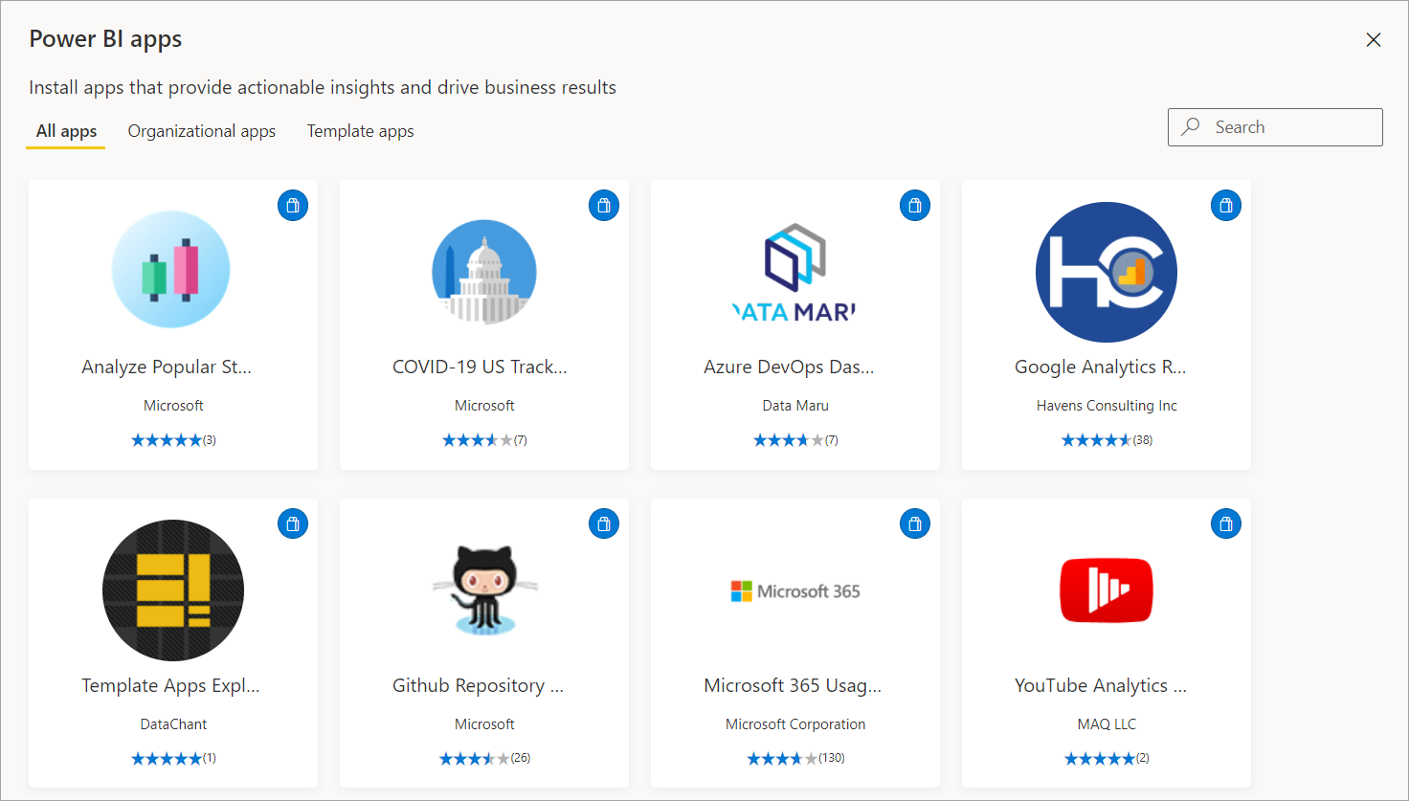Select the All apps tab
The width and height of the screenshot is (1409, 801).
click(x=65, y=131)
